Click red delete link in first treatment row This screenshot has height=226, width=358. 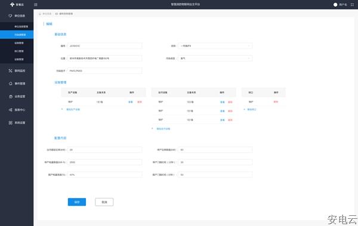coord(230,102)
